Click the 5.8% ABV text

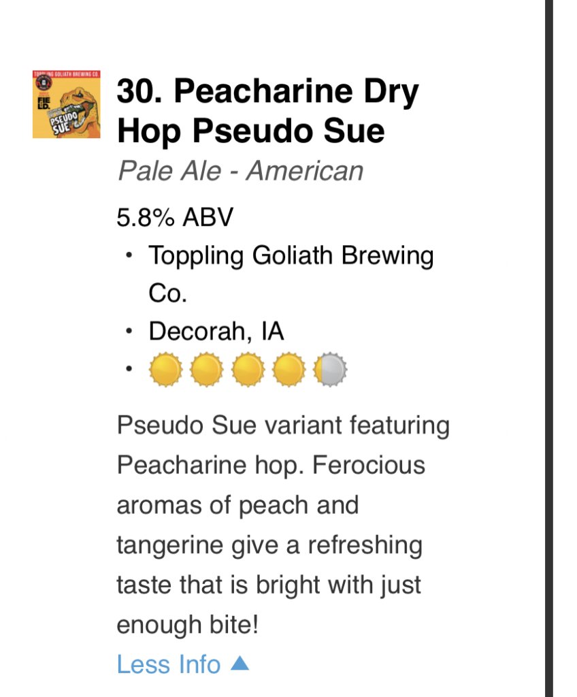click(x=175, y=218)
